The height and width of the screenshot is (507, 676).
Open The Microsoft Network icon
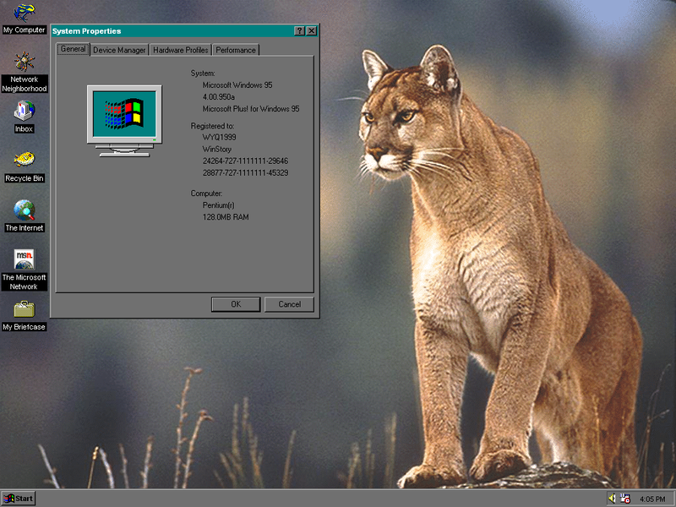(23, 260)
